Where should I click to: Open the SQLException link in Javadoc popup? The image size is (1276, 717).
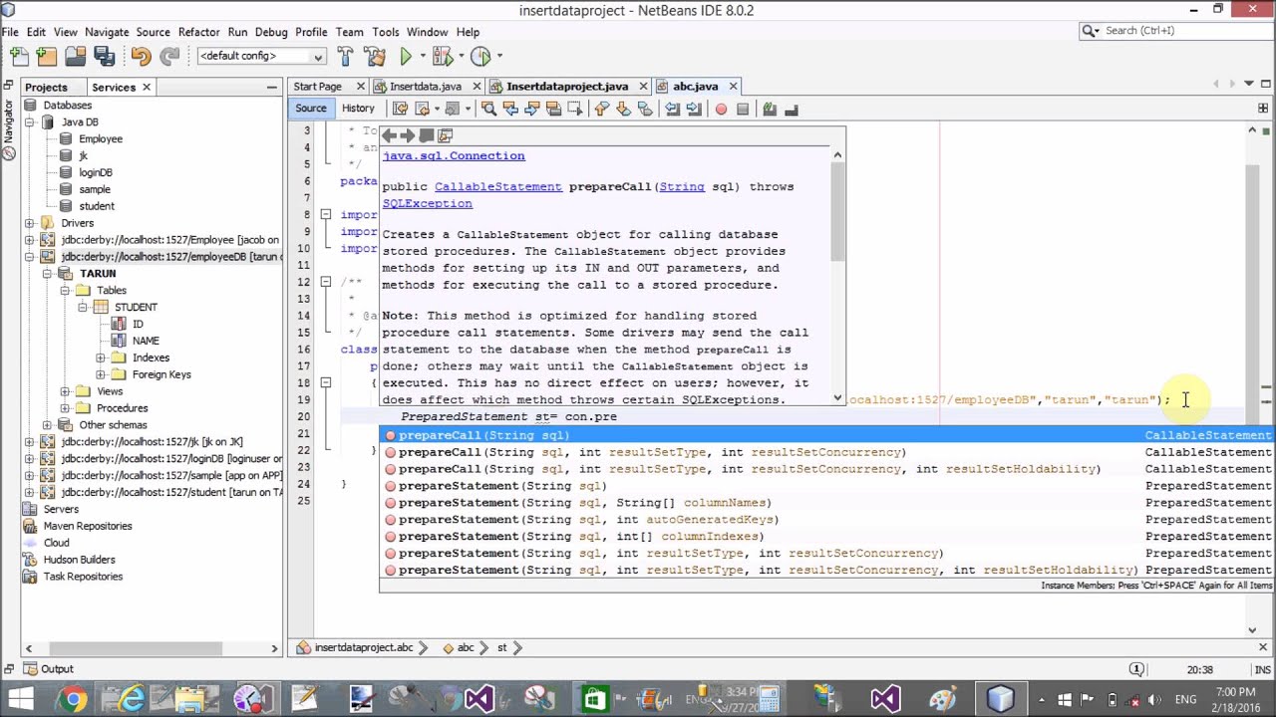[x=427, y=203]
